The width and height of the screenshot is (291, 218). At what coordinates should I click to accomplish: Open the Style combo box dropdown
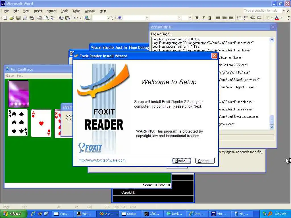pyautogui.click(x=147, y=18)
